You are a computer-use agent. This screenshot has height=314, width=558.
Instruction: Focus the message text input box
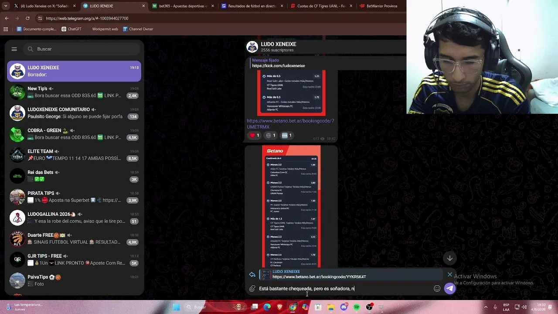344,288
